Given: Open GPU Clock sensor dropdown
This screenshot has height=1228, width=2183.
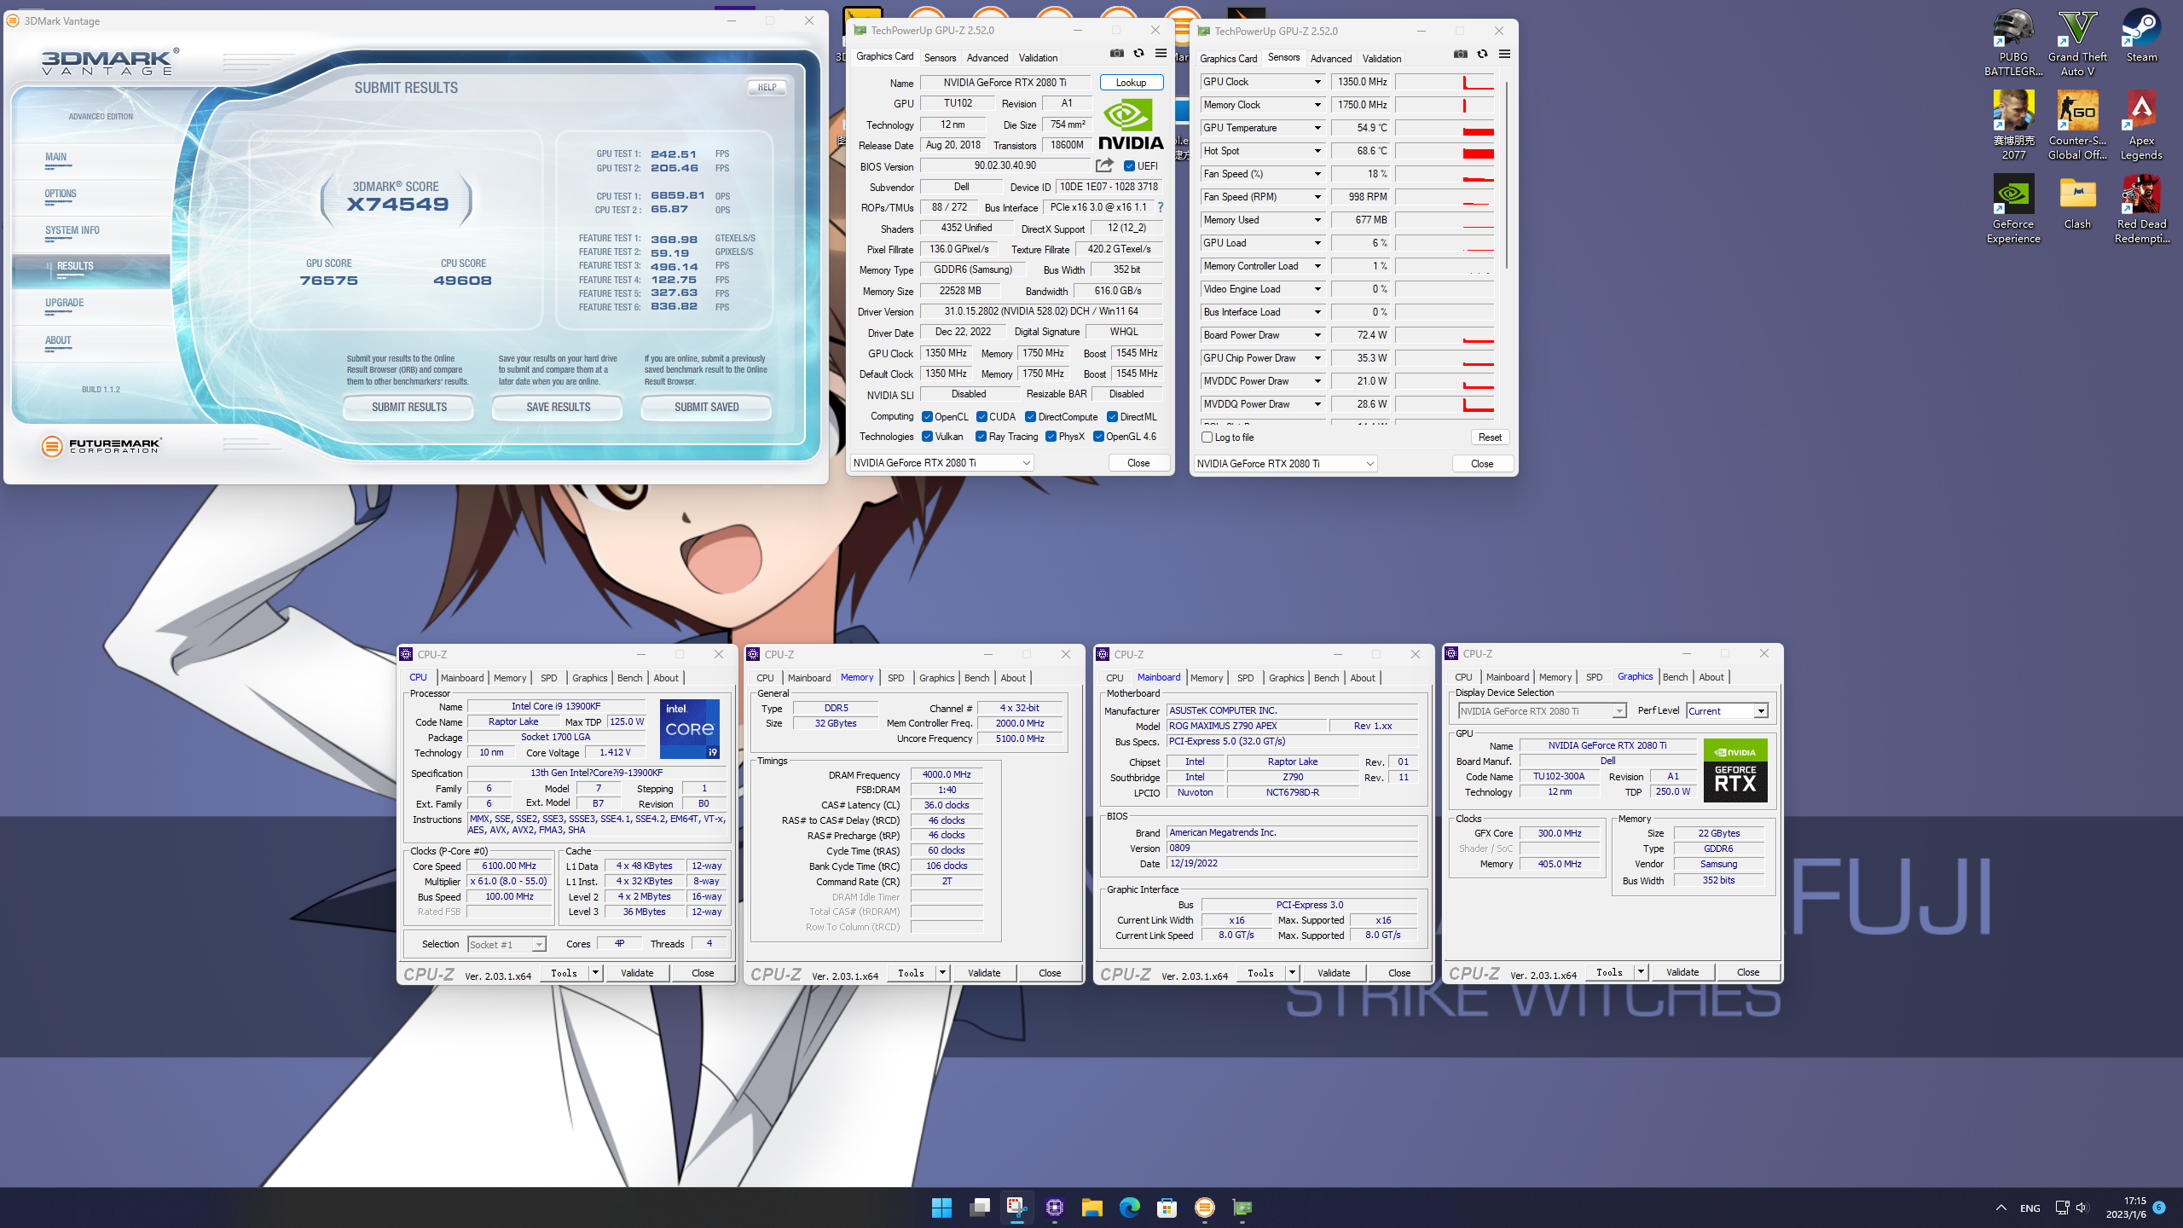Looking at the screenshot, I should point(1317,82).
